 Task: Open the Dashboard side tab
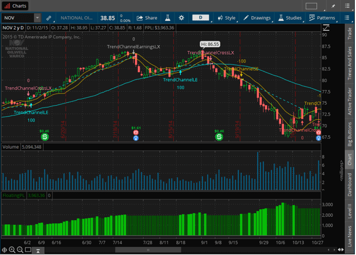pyautogui.click(x=350, y=185)
